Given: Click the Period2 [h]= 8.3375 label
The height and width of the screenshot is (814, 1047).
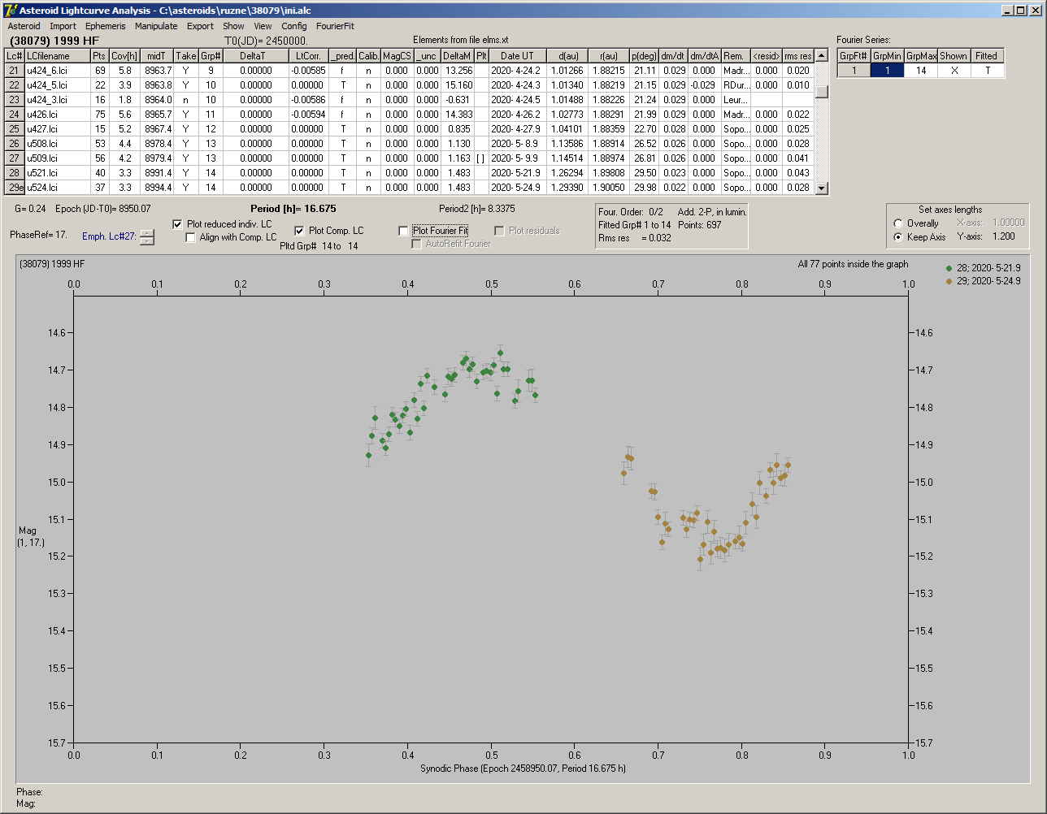Looking at the screenshot, I should (476, 209).
